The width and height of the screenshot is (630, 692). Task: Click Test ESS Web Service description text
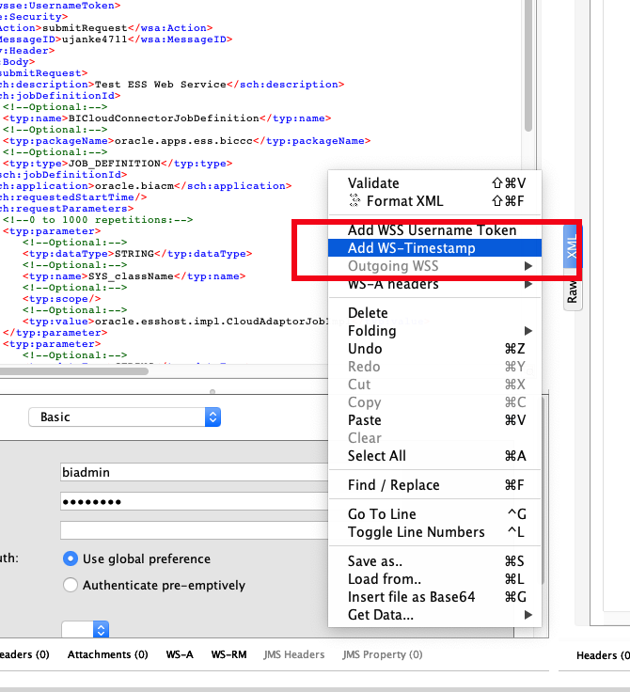160,85
